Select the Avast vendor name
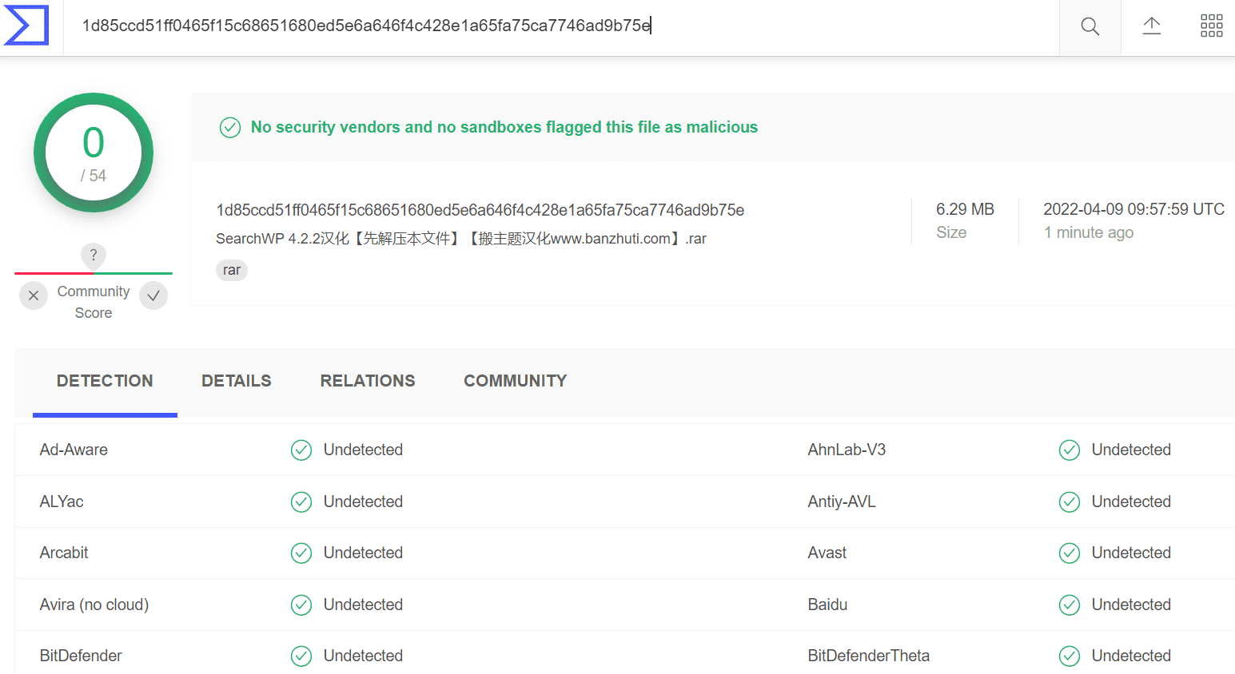 (827, 553)
